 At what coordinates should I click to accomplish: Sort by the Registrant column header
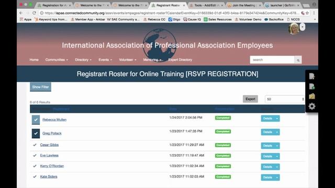coord(61,109)
